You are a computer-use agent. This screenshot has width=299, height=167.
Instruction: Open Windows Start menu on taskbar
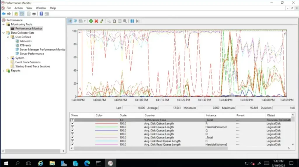click(6, 163)
